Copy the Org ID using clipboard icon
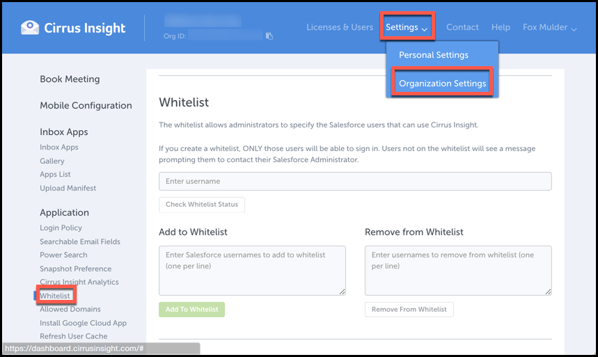The image size is (598, 357). coord(269,36)
